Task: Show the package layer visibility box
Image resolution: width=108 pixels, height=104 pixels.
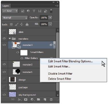Action: coord(4,87)
